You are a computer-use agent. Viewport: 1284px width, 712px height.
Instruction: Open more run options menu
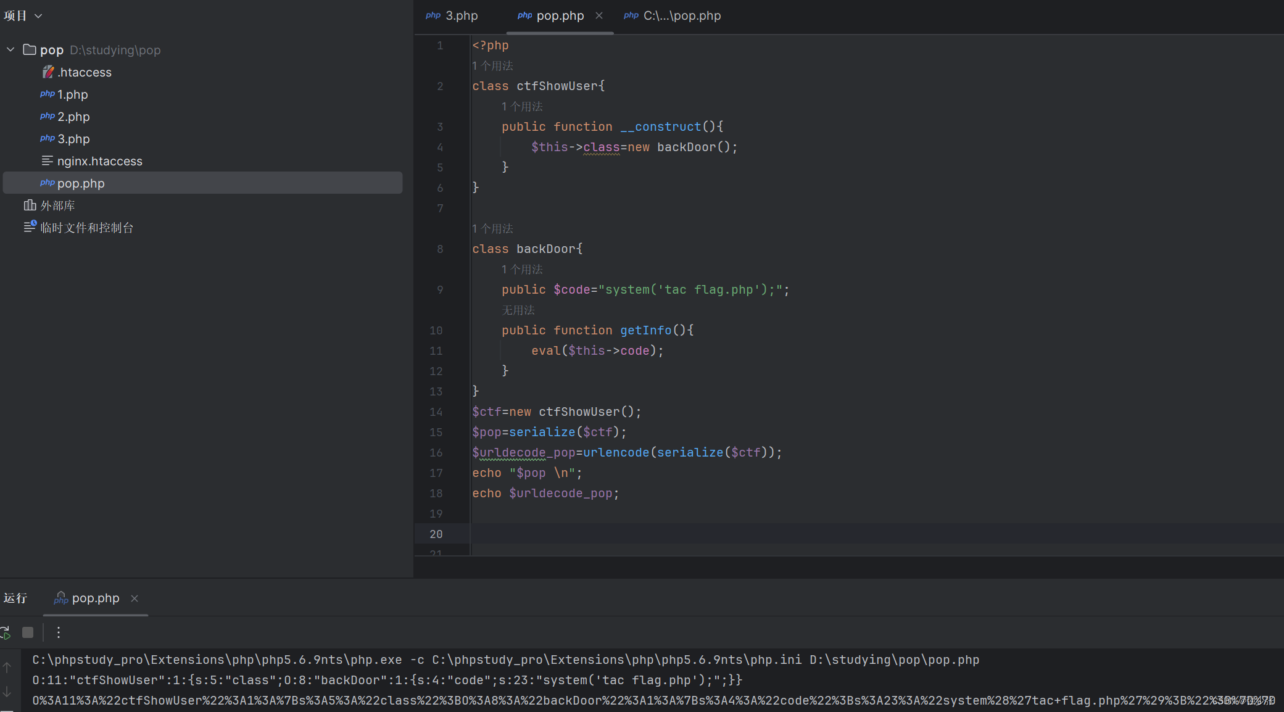pyautogui.click(x=59, y=632)
